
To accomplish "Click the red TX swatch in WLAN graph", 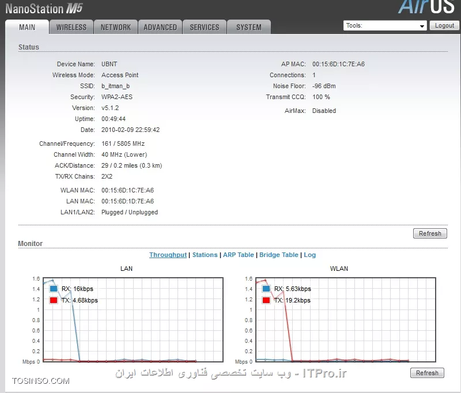I will pyautogui.click(x=266, y=300).
